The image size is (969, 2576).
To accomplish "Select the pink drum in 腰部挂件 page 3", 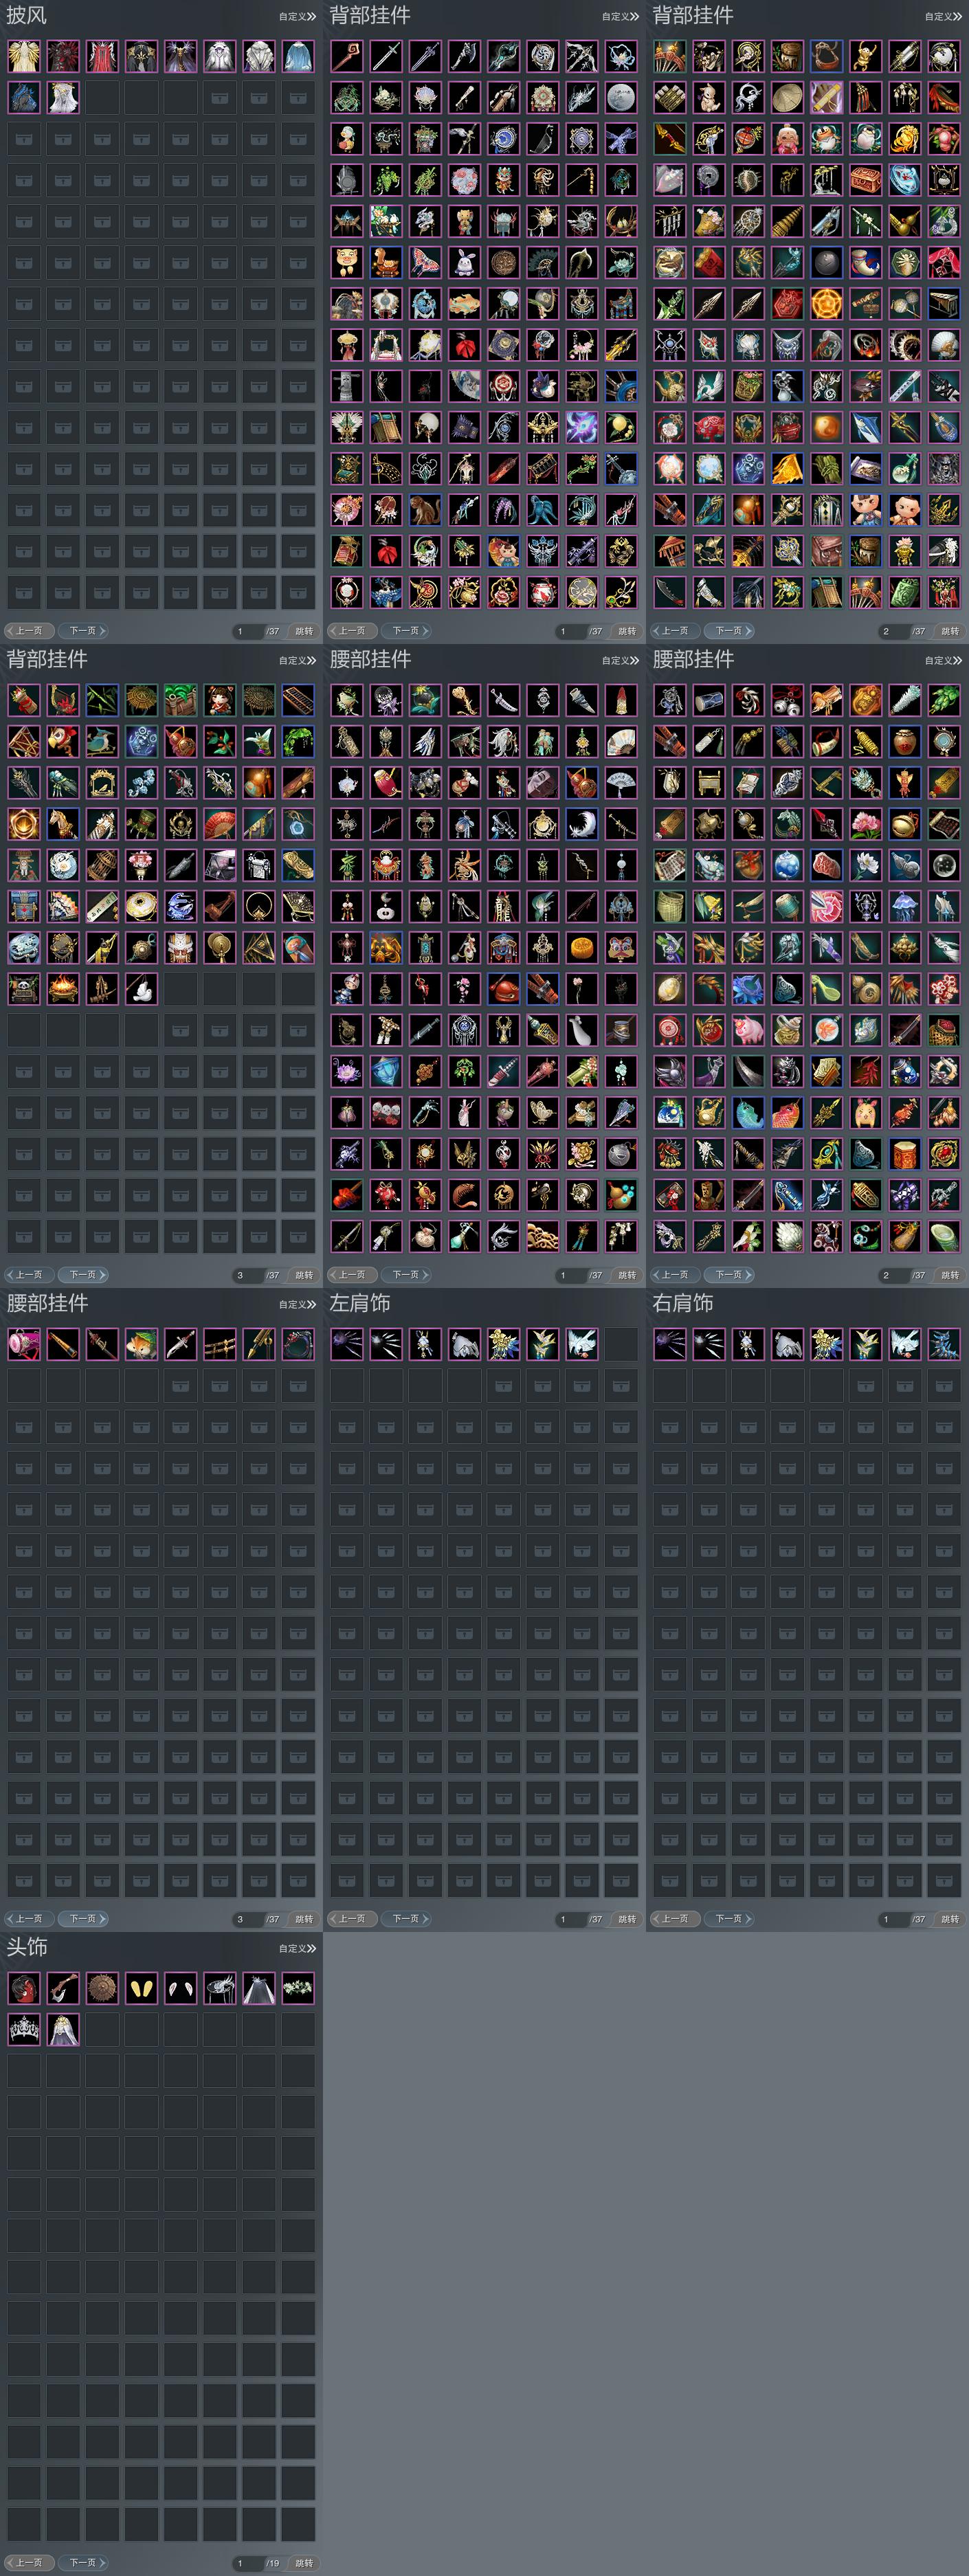I will (x=24, y=1344).
